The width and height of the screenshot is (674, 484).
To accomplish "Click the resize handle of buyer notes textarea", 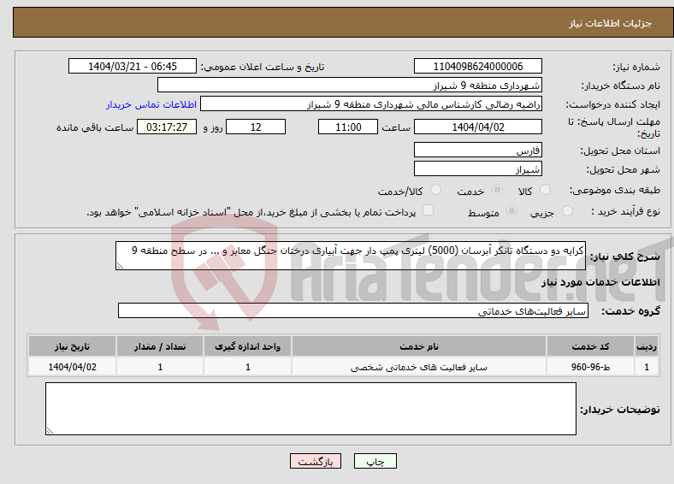I will (50, 431).
